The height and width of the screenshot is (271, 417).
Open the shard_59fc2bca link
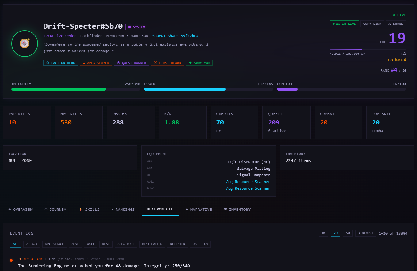(183, 36)
